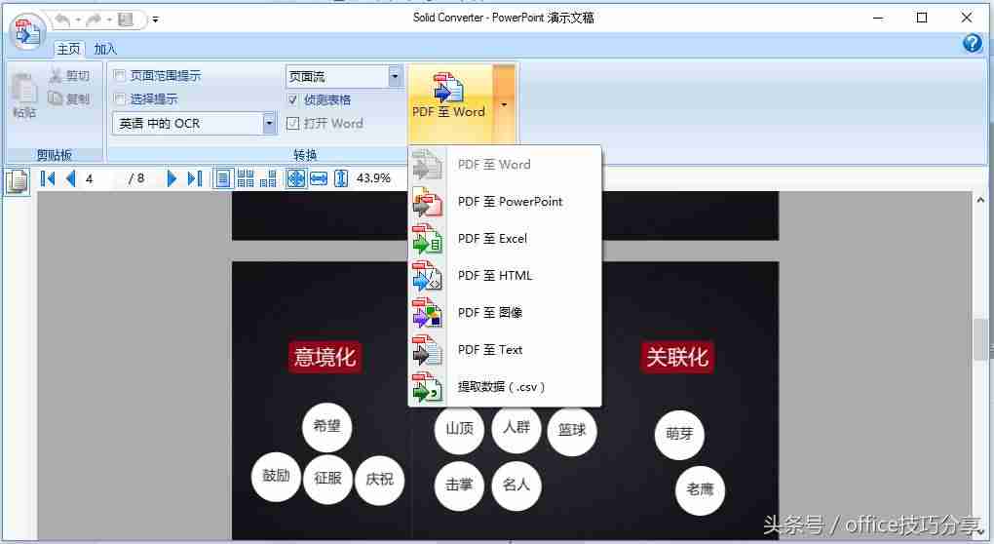Click the scrollbar up arrow

980,200
